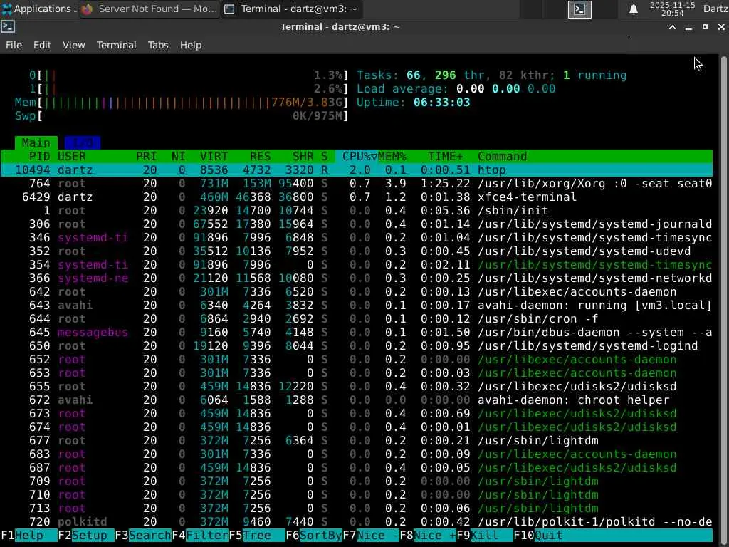Switch to the Firefox Server Not Found window
The height and width of the screenshot is (547, 729).
[x=150, y=9]
